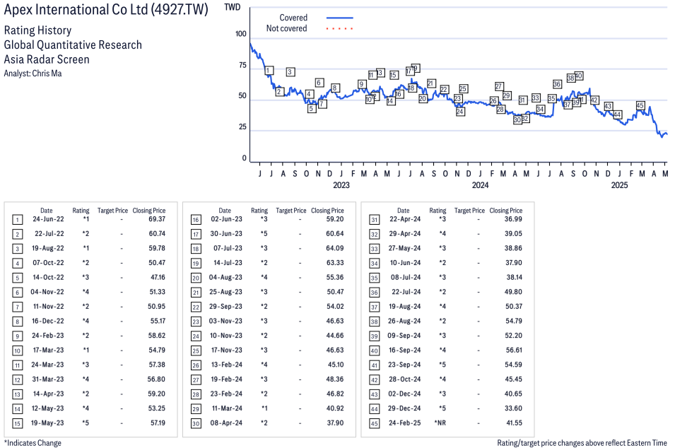Click closing price 41.55
This screenshot has height=448, width=675.
(514, 423)
